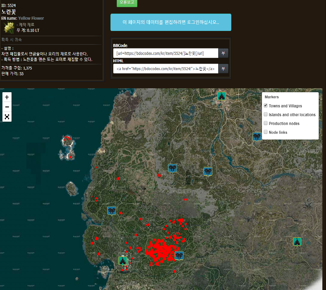Open the castle marker near bottom-left coast
This screenshot has height=290, width=326.
pos(123,261)
